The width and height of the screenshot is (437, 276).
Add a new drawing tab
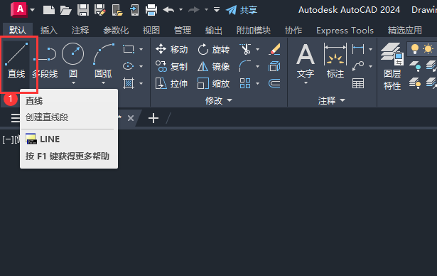click(153, 118)
